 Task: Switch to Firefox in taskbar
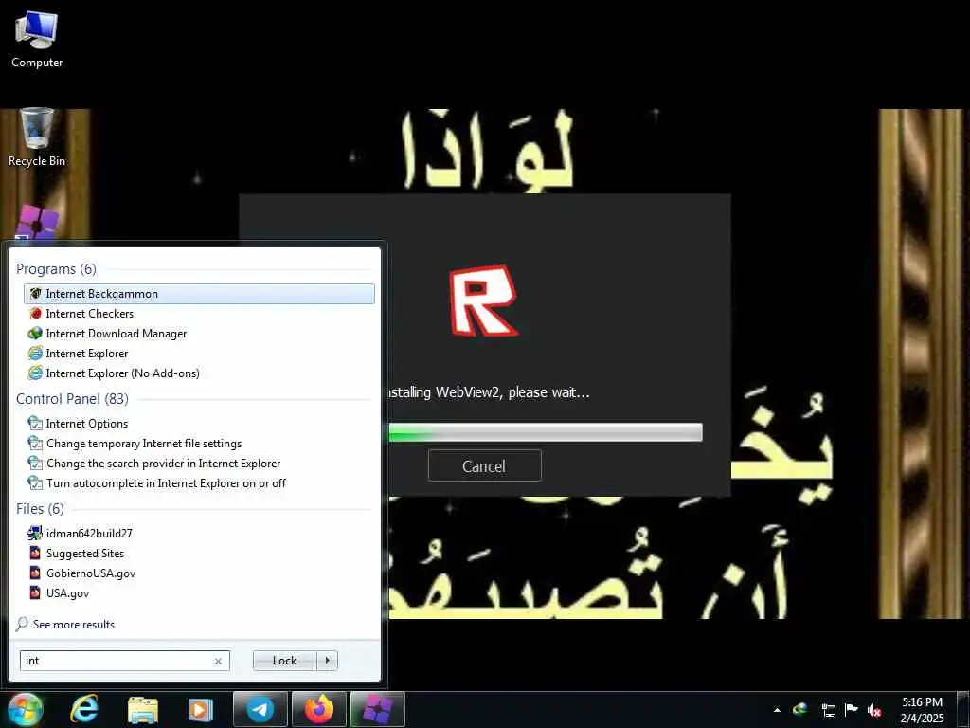[x=318, y=709]
